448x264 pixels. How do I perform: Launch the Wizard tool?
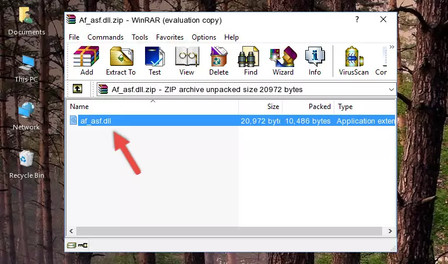283,61
